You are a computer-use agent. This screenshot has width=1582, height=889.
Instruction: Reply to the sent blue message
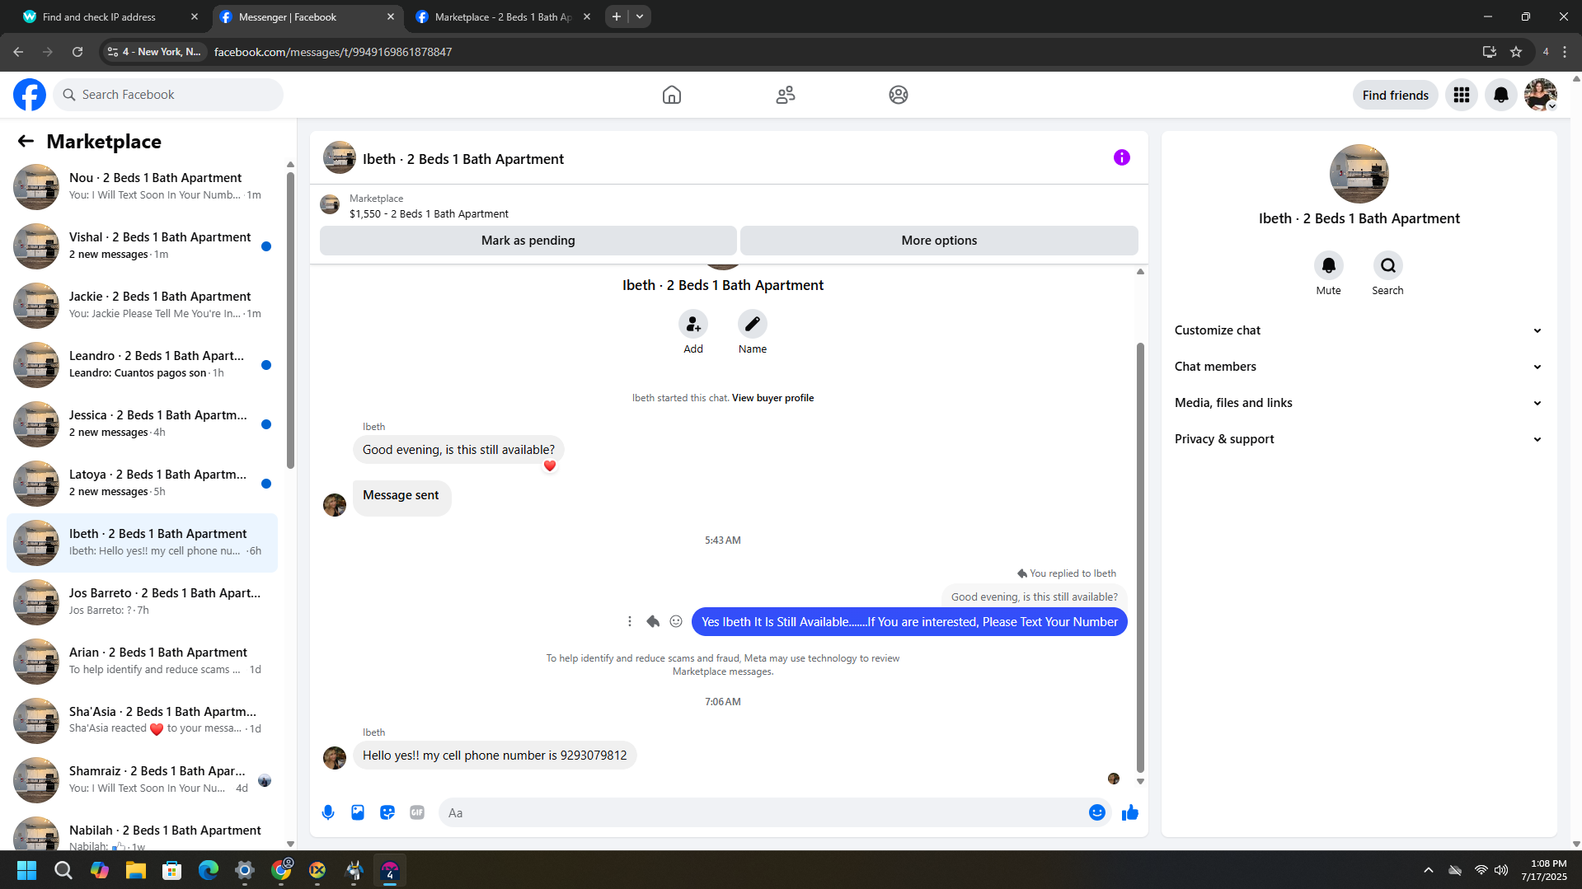click(x=653, y=621)
